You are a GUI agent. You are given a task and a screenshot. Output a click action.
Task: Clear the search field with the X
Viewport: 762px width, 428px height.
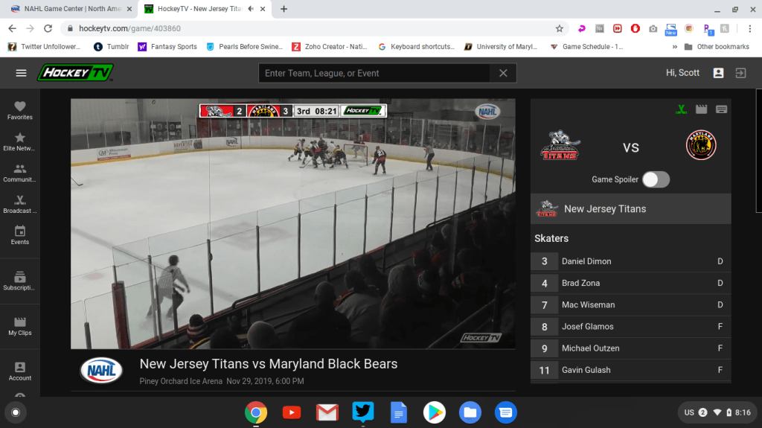pos(503,73)
